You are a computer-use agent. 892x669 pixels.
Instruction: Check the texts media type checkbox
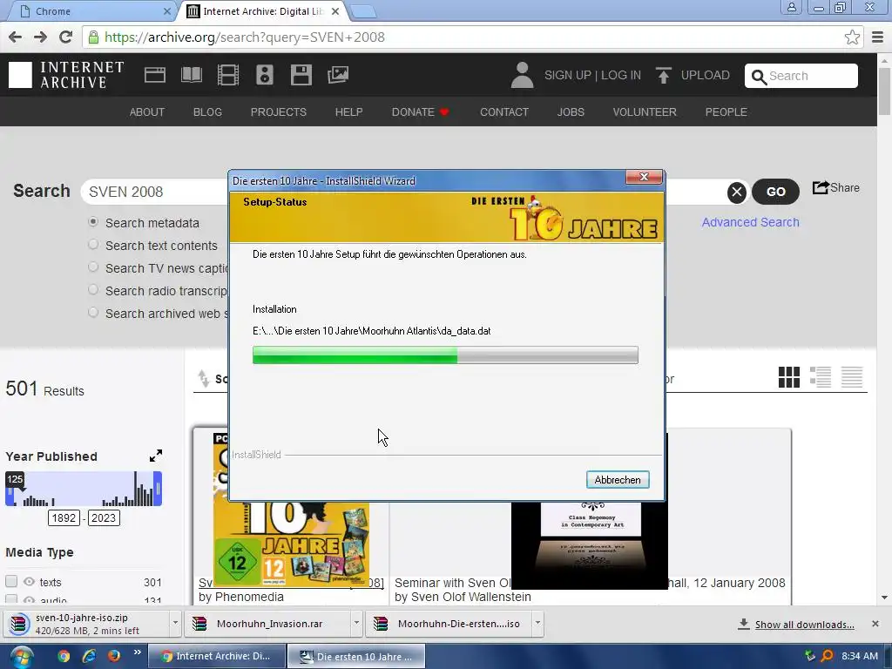(x=11, y=581)
